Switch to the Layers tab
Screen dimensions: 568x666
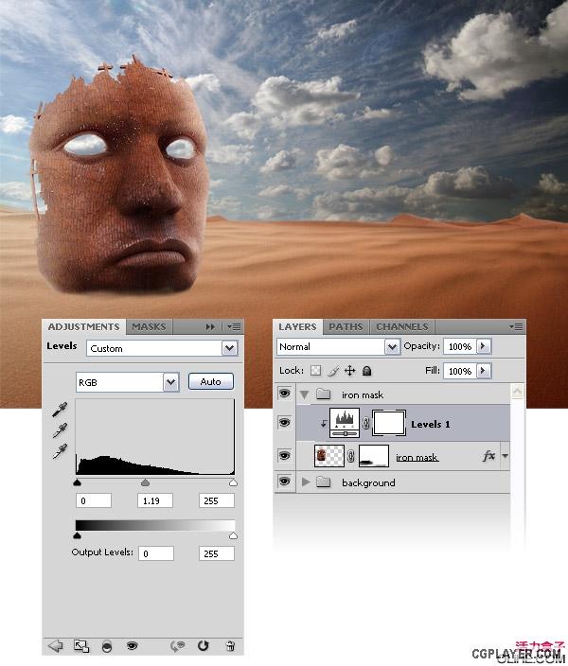[297, 326]
